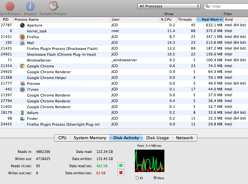Sort by the Threads column header
Screen dimensions: 248x184
click(x=186, y=20)
